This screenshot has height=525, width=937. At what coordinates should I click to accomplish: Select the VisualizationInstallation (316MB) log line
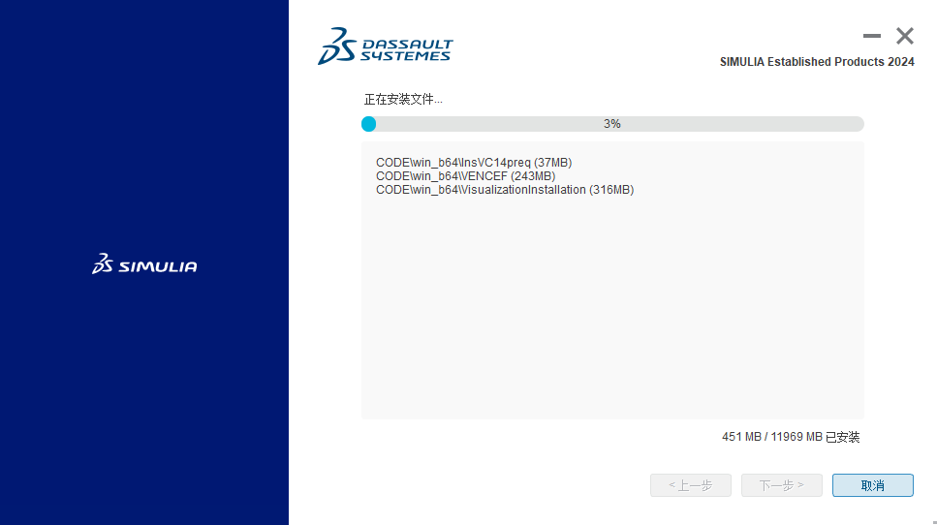point(504,190)
